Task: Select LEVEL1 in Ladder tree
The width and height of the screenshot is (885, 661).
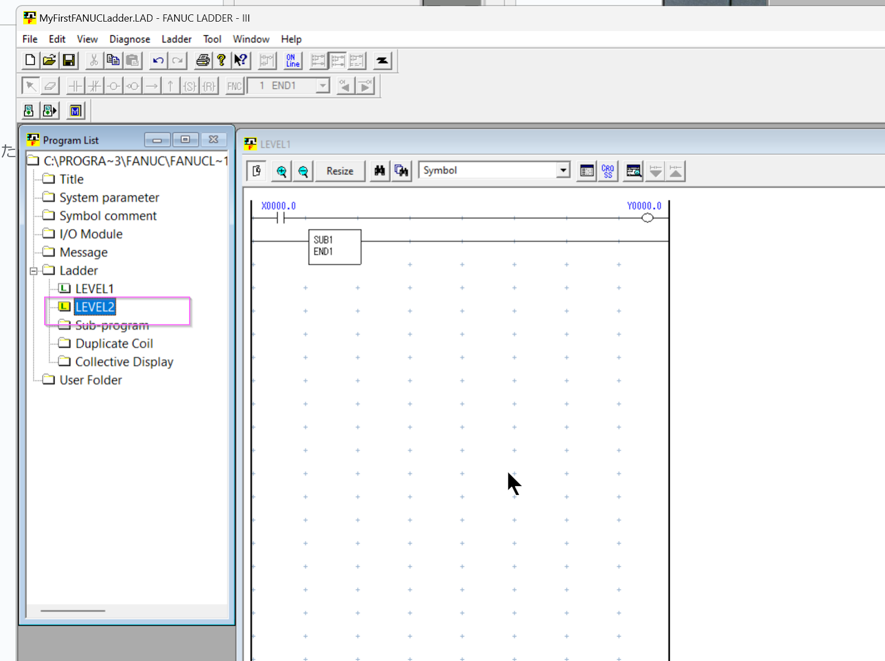Action: tap(94, 289)
